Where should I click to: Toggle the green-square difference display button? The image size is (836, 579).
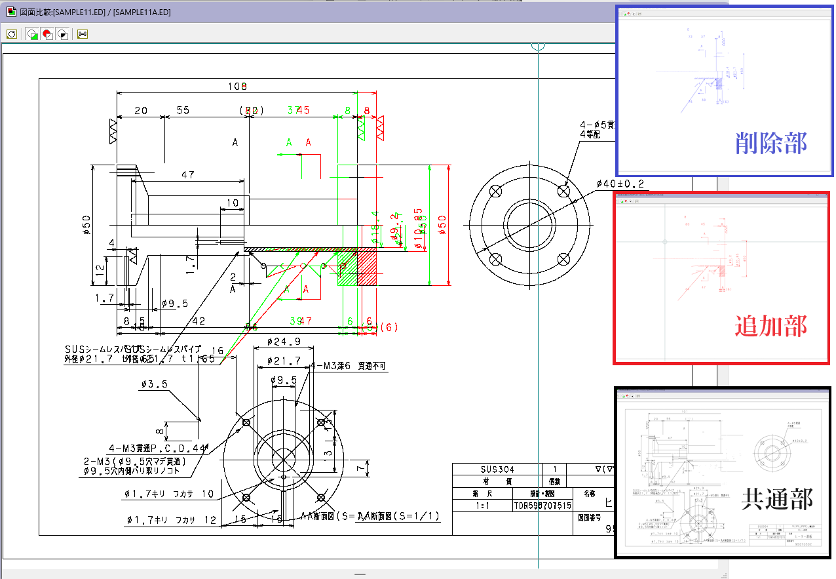(32, 34)
